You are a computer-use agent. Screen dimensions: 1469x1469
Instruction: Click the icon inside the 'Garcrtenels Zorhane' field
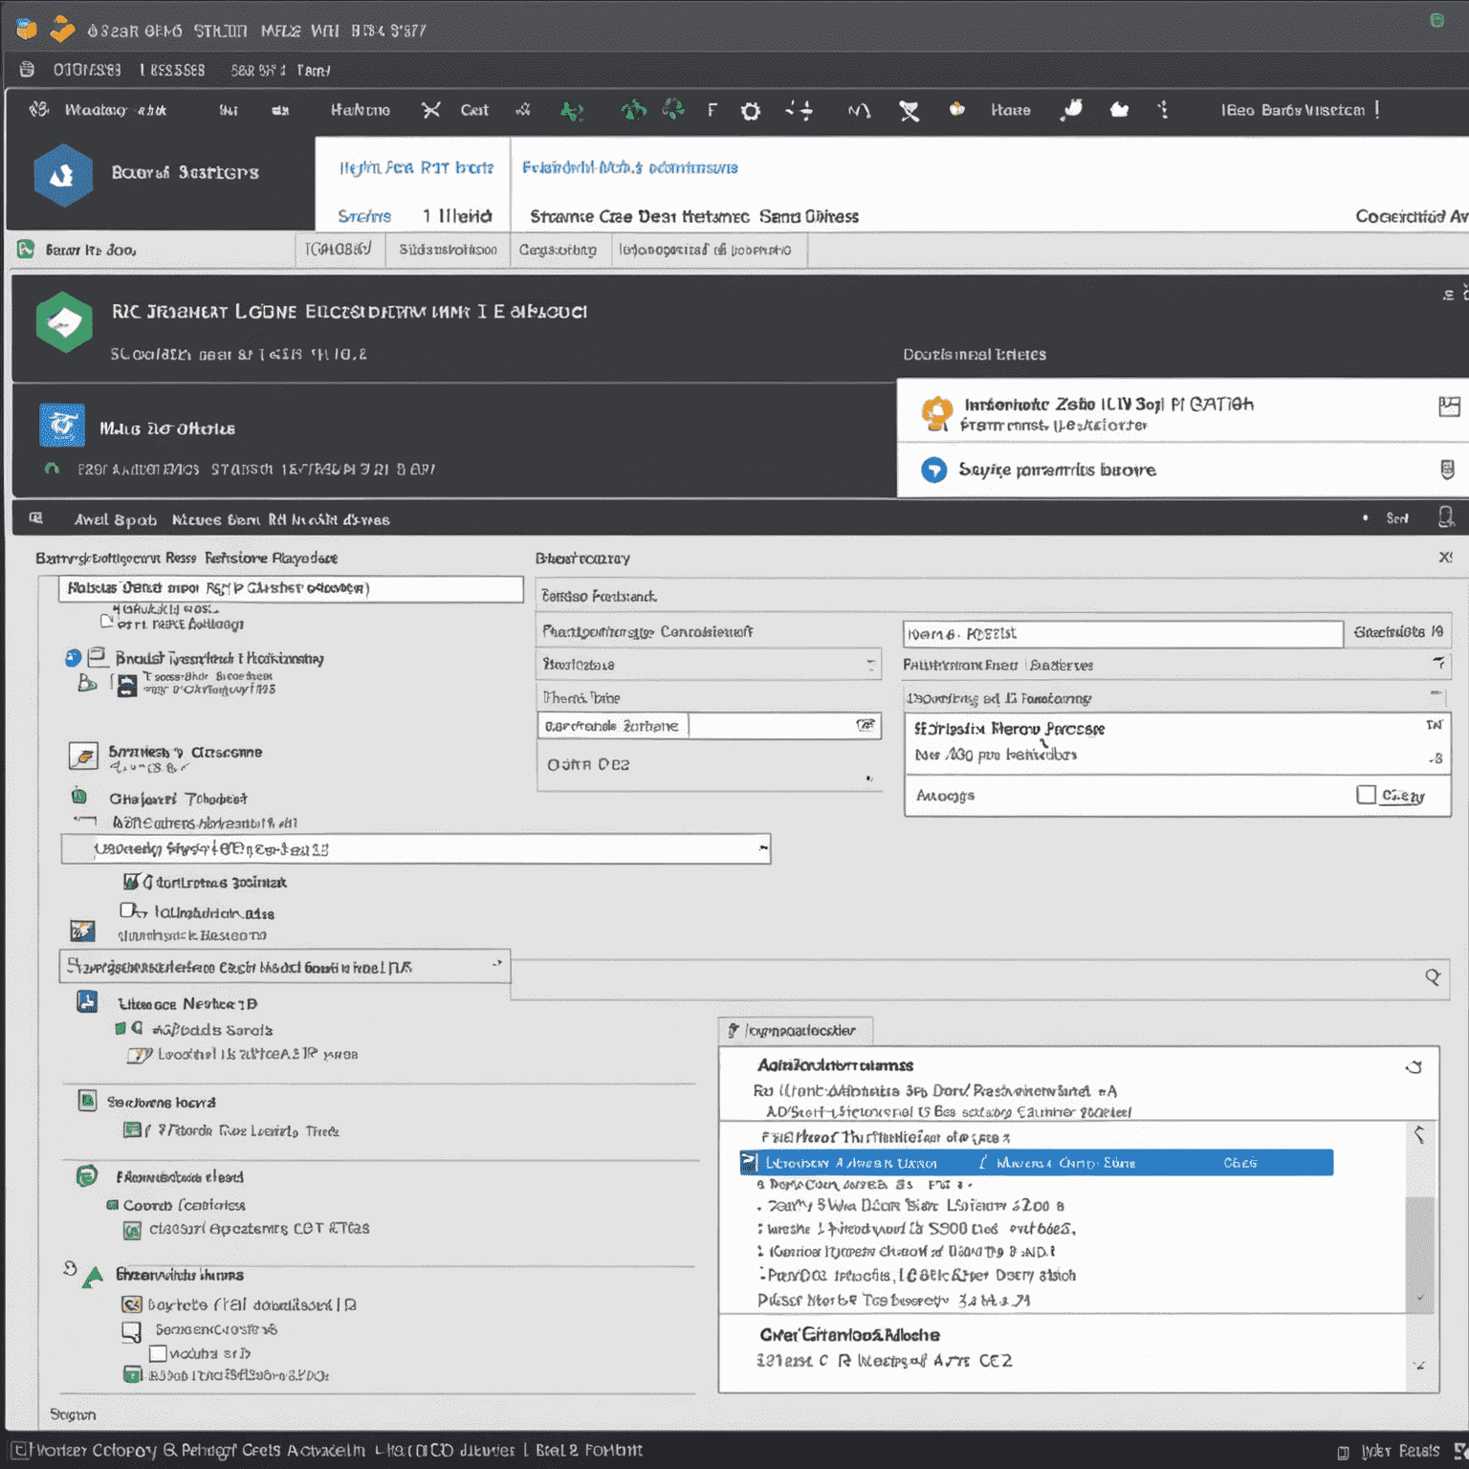(x=866, y=725)
